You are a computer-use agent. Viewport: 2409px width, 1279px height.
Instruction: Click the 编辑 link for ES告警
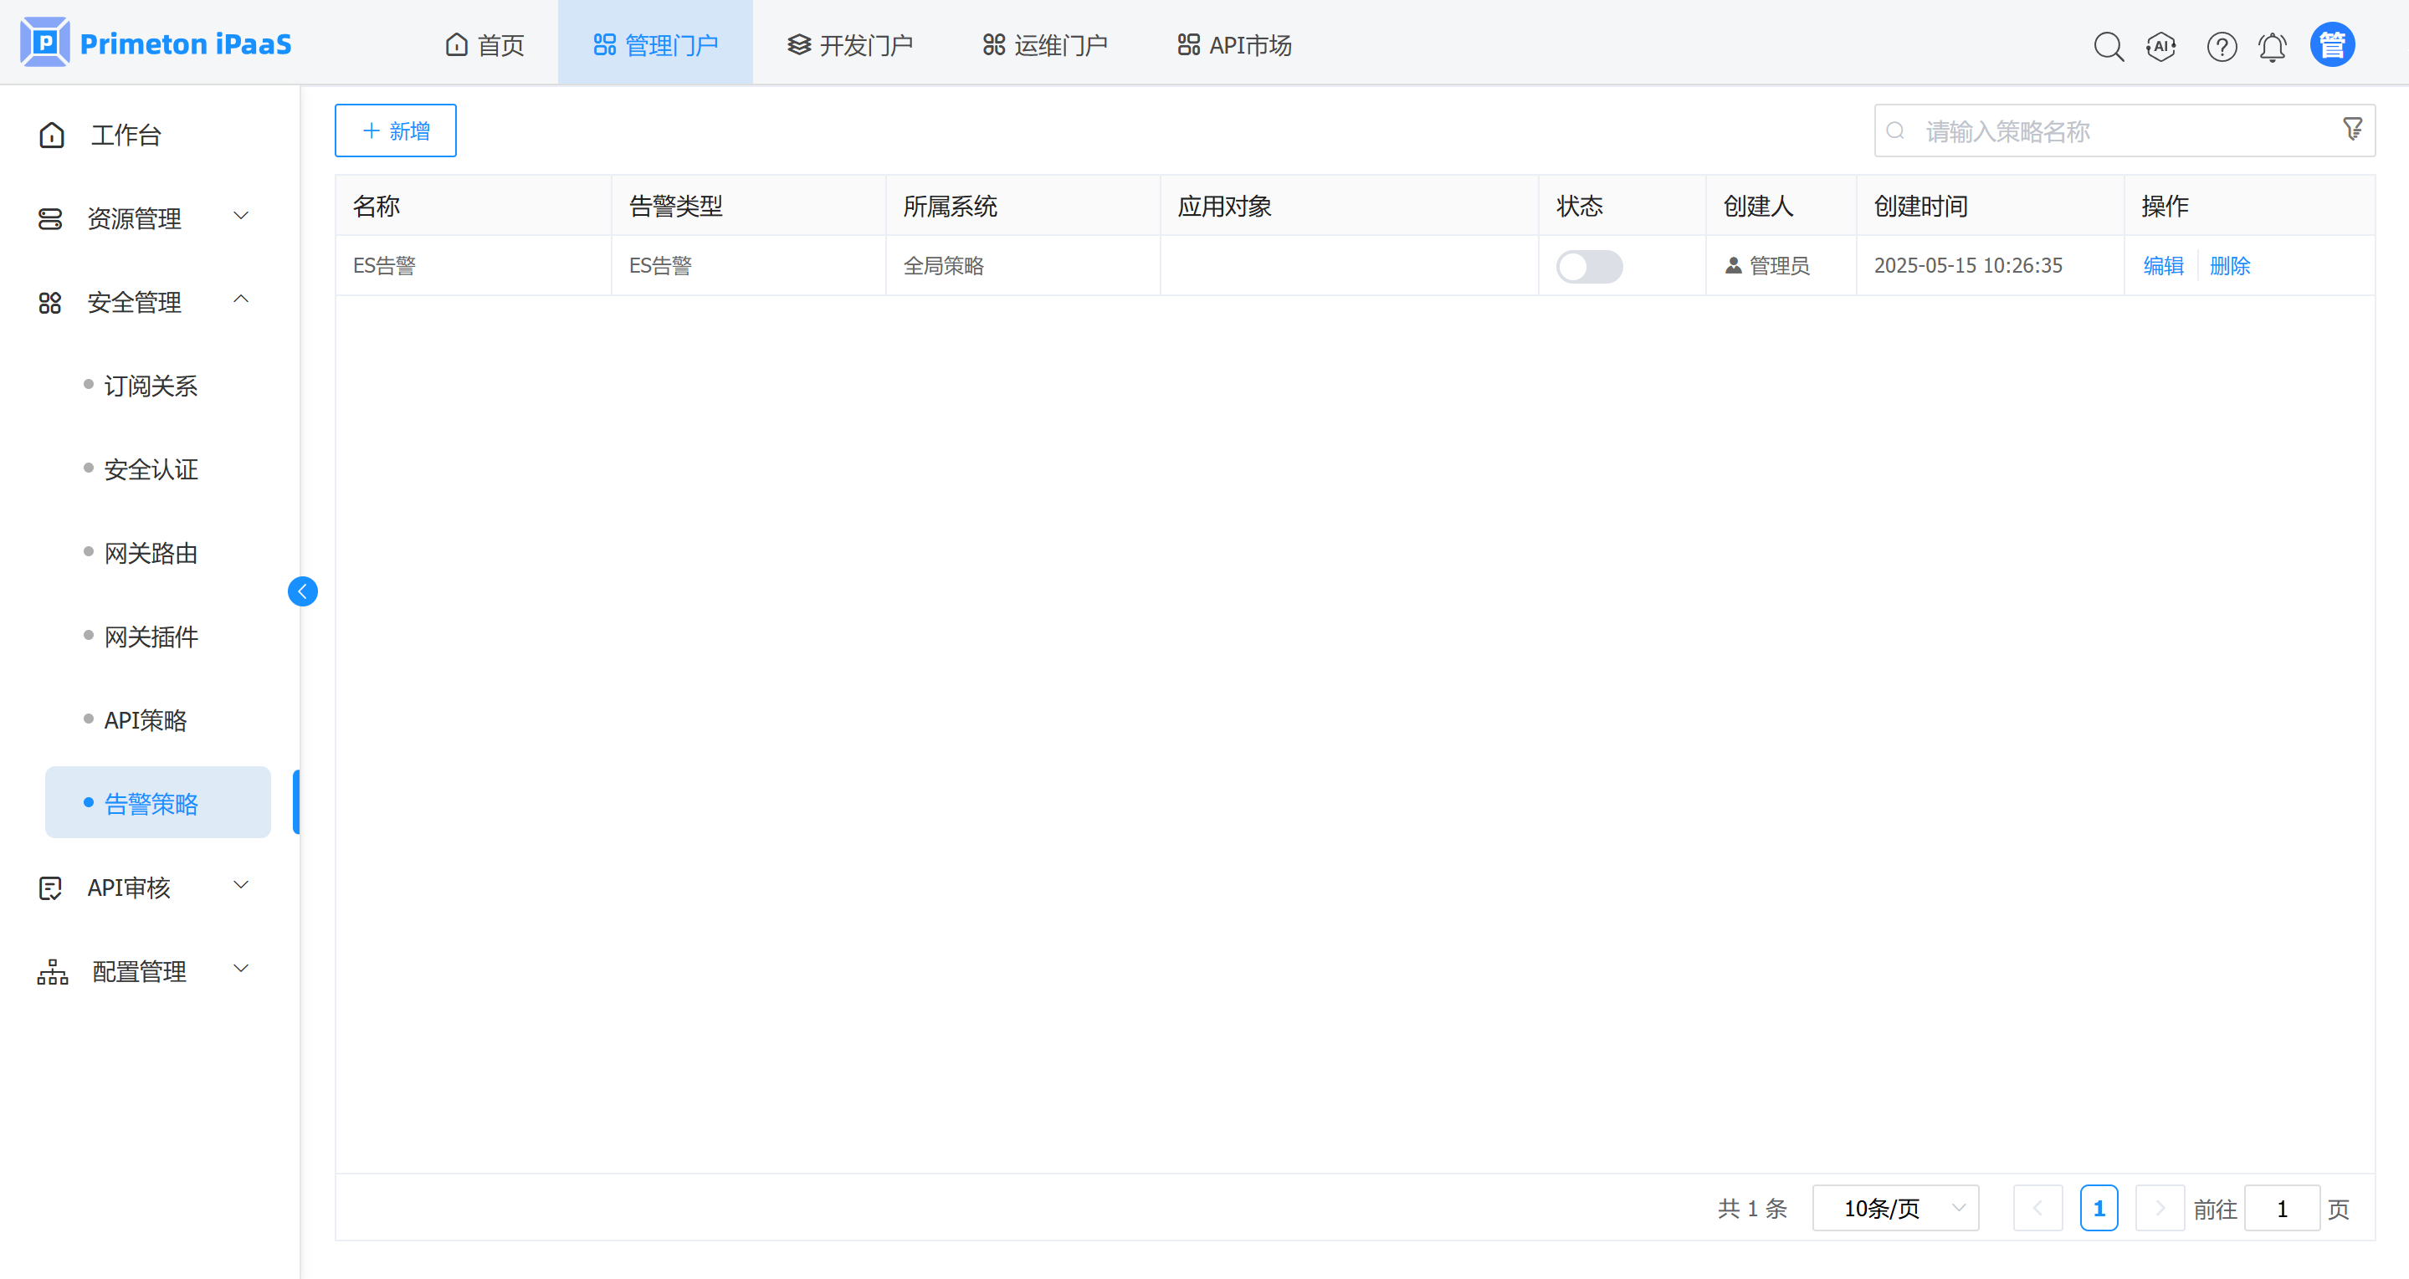coord(2163,265)
